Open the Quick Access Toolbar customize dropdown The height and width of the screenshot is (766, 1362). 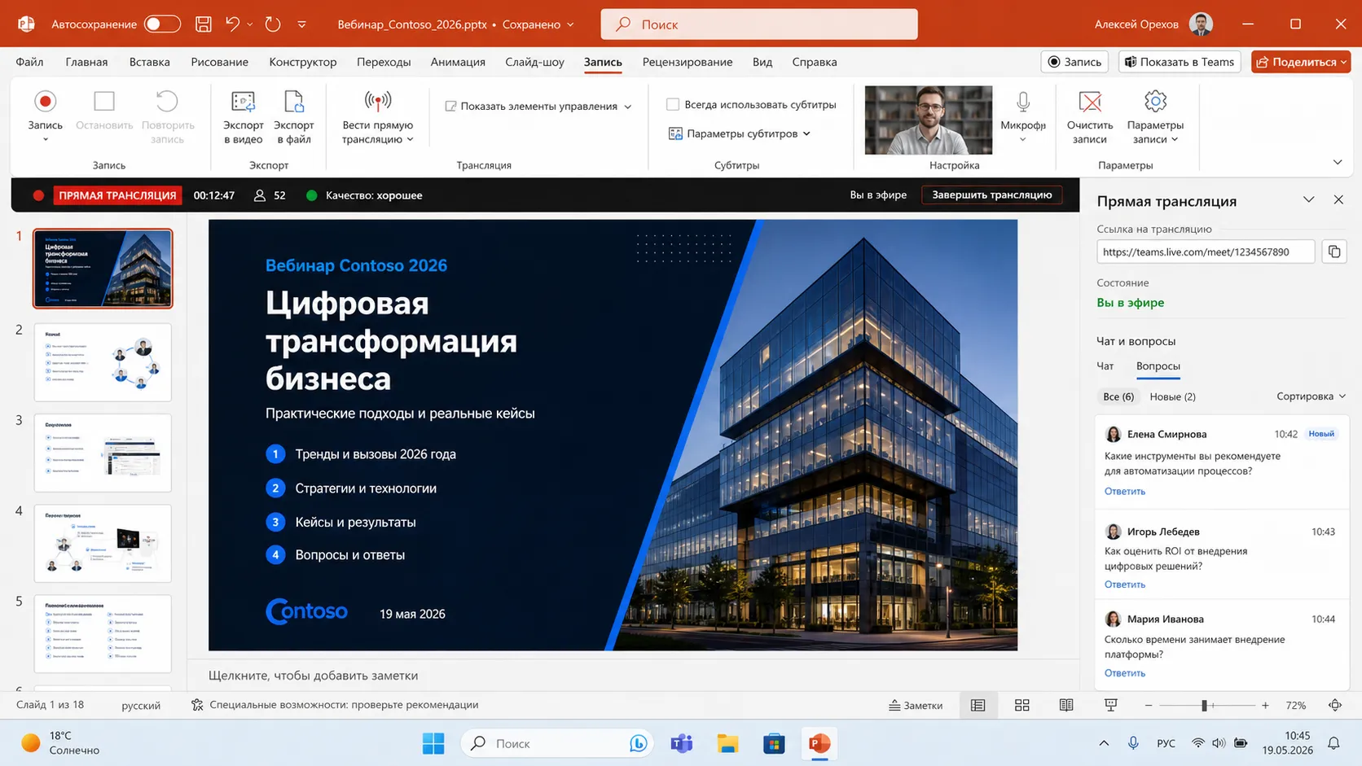coord(301,24)
